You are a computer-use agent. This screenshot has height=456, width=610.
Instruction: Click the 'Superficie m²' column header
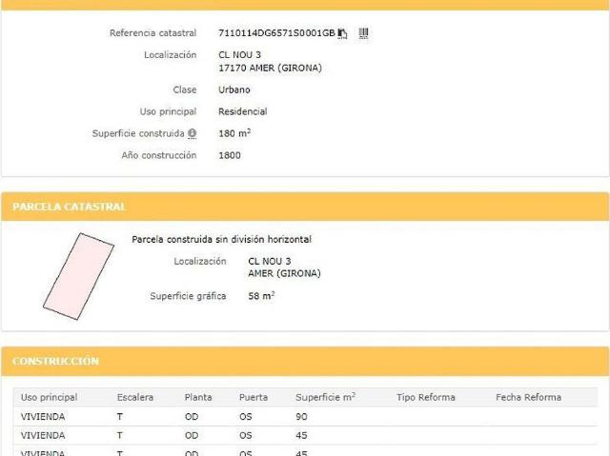[326, 397]
